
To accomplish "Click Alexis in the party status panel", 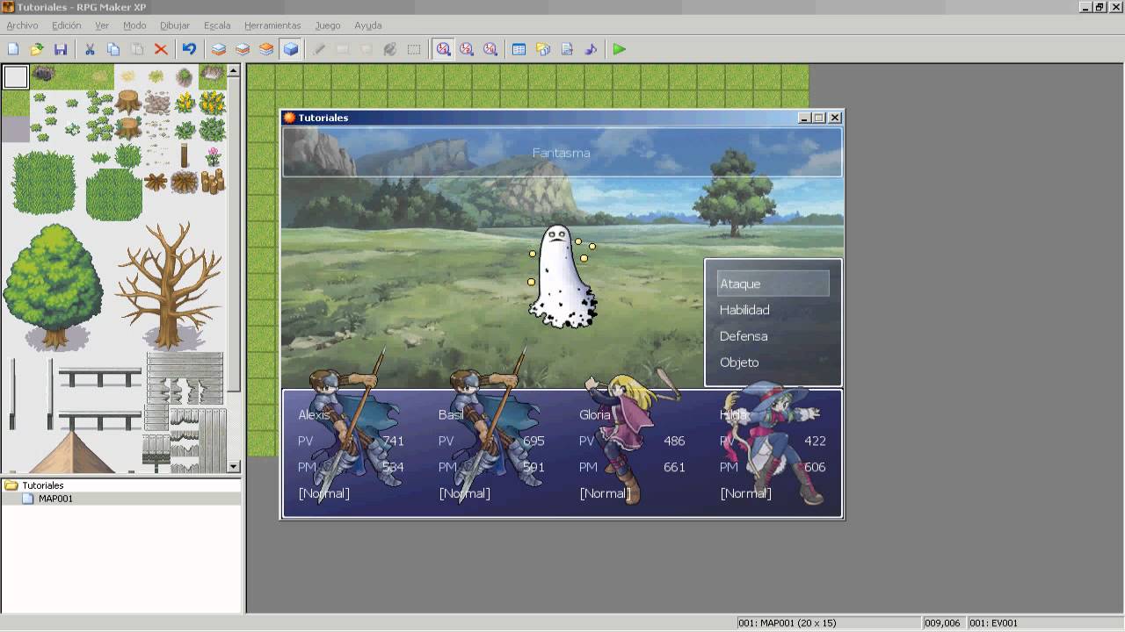I will (314, 414).
